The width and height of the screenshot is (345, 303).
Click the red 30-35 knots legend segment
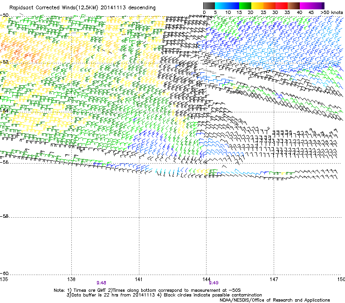(282, 6)
